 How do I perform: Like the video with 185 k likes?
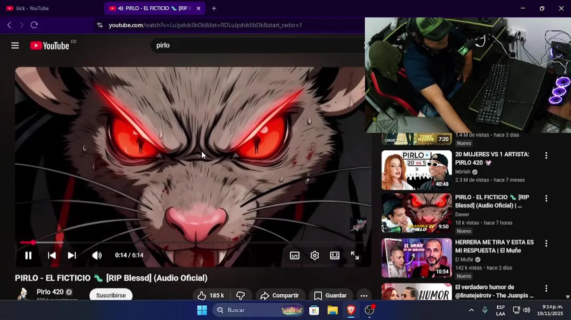tap(210, 296)
